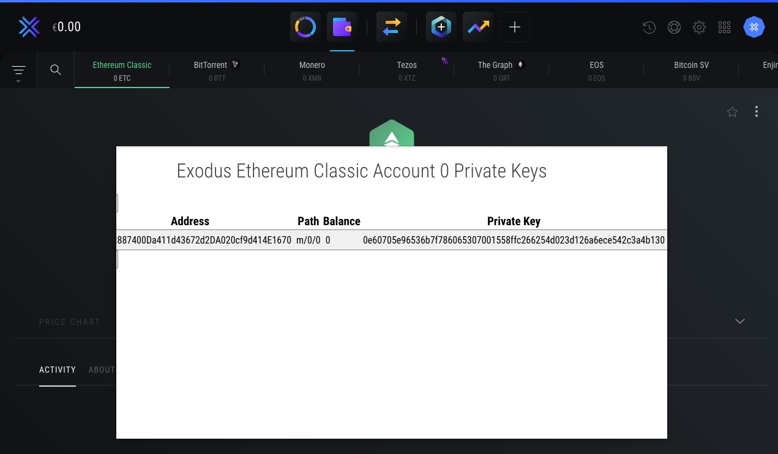Toggle favorite star for Ethereum Classic
Screen dimensions: 778x454
(732, 111)
